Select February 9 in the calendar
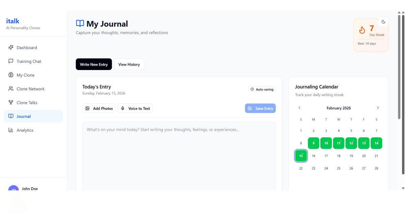Viewport: 405px width, 213px height. (314, 143)
